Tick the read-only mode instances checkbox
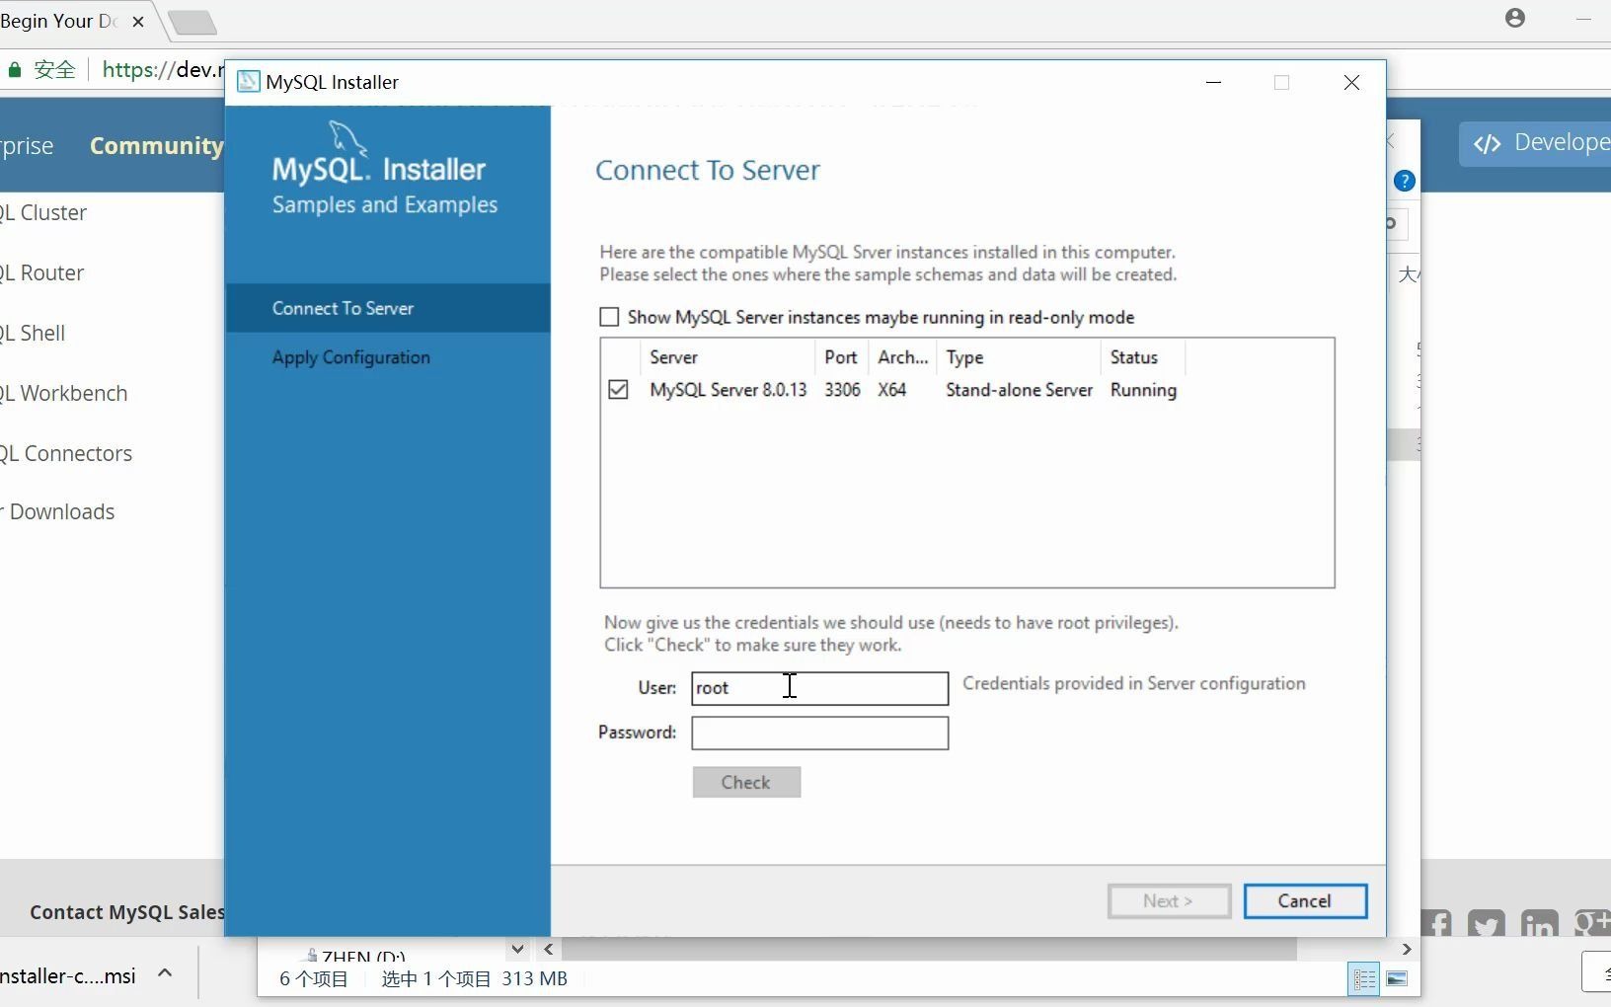 pos(609,317)
